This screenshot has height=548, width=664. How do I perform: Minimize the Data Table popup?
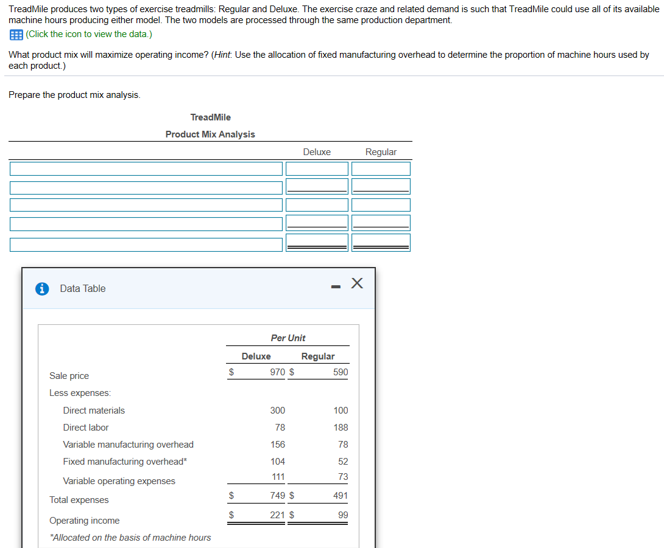336,286
